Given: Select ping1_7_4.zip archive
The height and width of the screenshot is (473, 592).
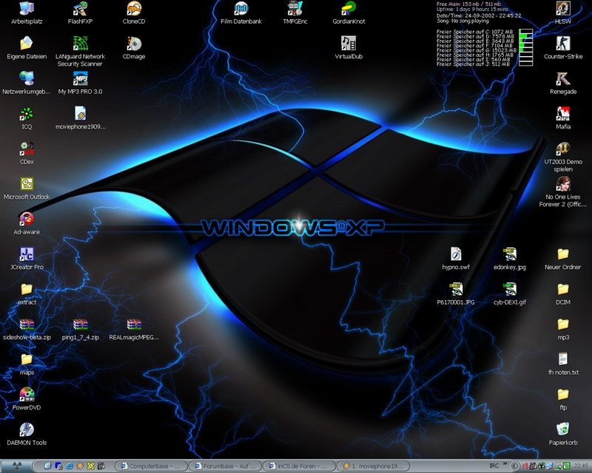Looking at the screenshot, I should click(81, 329).
